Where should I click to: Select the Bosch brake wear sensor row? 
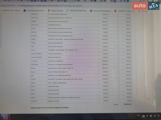(81, 29)
